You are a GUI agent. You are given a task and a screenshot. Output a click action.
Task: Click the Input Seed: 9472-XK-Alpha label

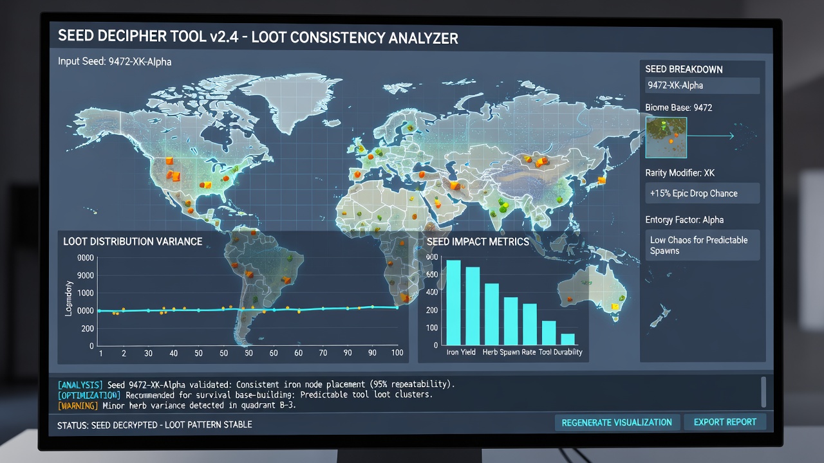point(115,62)
